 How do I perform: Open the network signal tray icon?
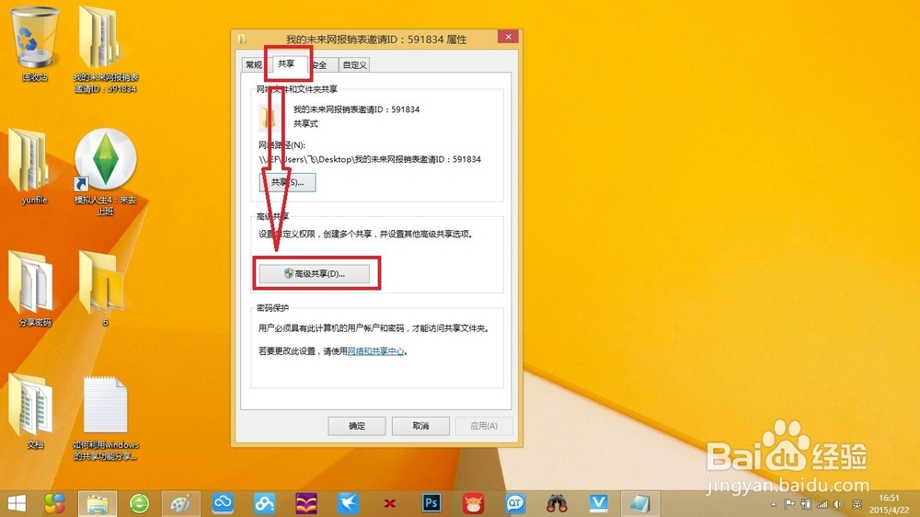pos(822,504)
